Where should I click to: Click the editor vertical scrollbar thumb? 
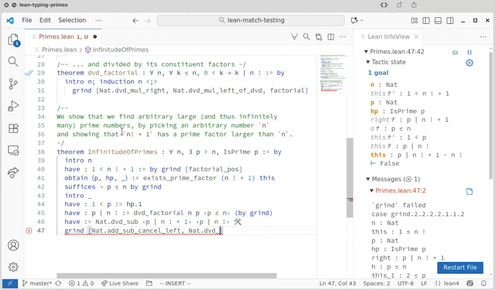[x=349, y=177]
